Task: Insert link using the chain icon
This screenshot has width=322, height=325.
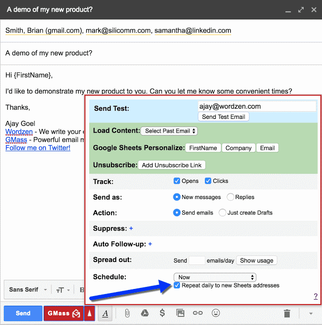Action: pos(198,313)
